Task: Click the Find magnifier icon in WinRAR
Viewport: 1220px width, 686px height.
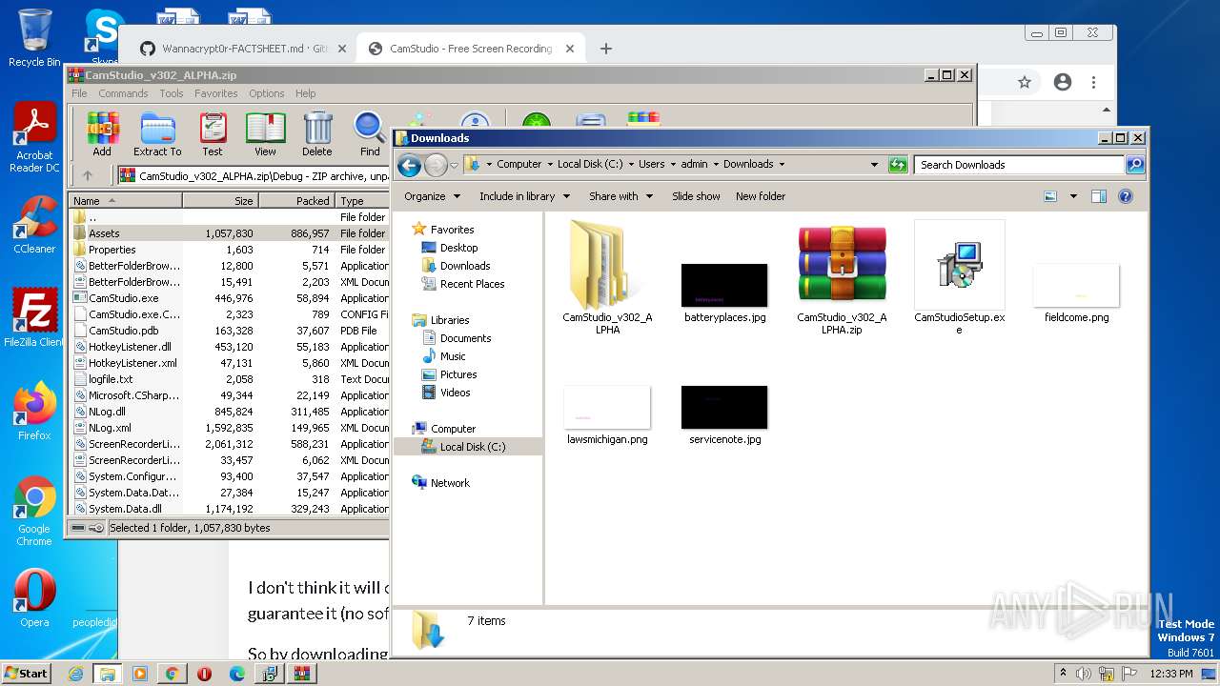Action: coord(370,134)
